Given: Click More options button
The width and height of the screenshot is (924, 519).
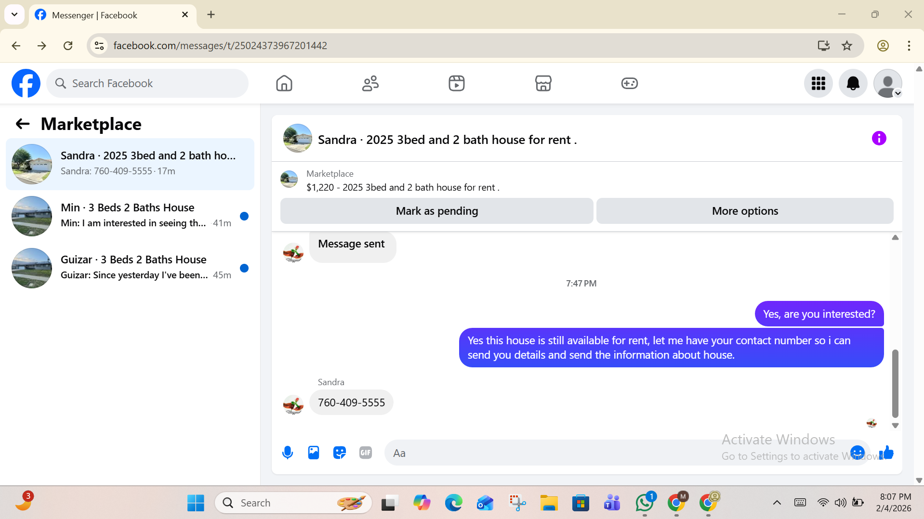Looking at the screenshot, I should pyautogui.click(x=745, y=211).
